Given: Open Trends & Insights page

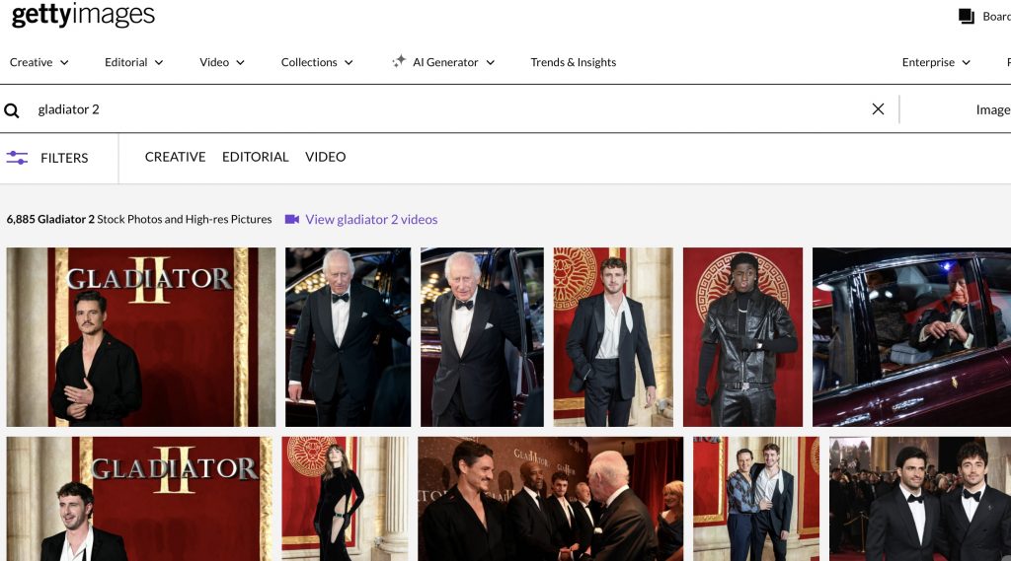Looking at the screenshot, I should [573, 62].
